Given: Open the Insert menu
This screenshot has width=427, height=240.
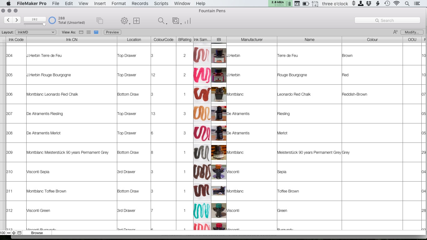Looking at the screenshot, I should tap(100, 3).
